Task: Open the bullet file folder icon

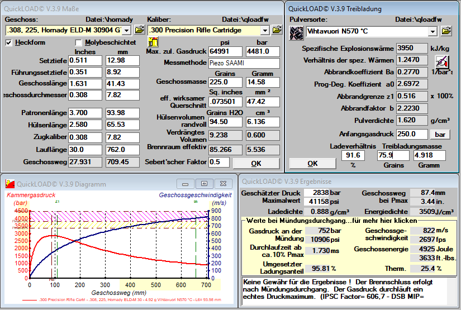Action: coord(139,30)
